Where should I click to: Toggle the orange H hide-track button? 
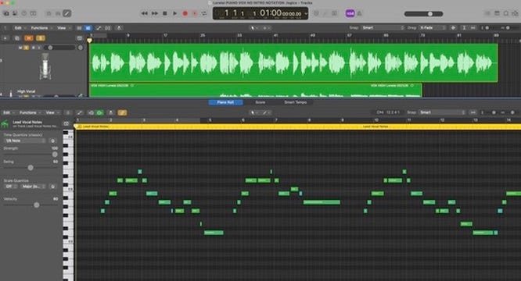click(29, 38)
